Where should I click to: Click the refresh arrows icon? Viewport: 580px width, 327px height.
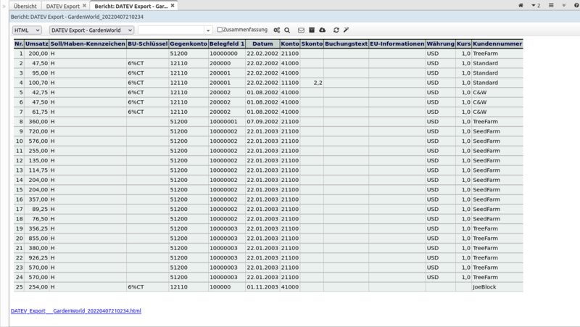coord(336,30)
